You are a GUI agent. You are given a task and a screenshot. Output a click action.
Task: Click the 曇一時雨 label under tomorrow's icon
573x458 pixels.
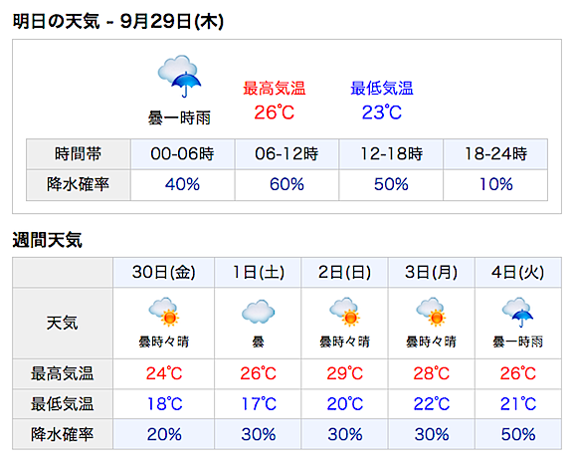pyautogui.click(x=179, y=118)
